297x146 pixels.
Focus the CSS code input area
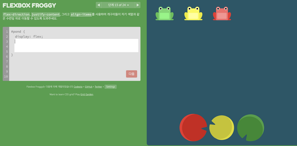[x=76, y=45]
